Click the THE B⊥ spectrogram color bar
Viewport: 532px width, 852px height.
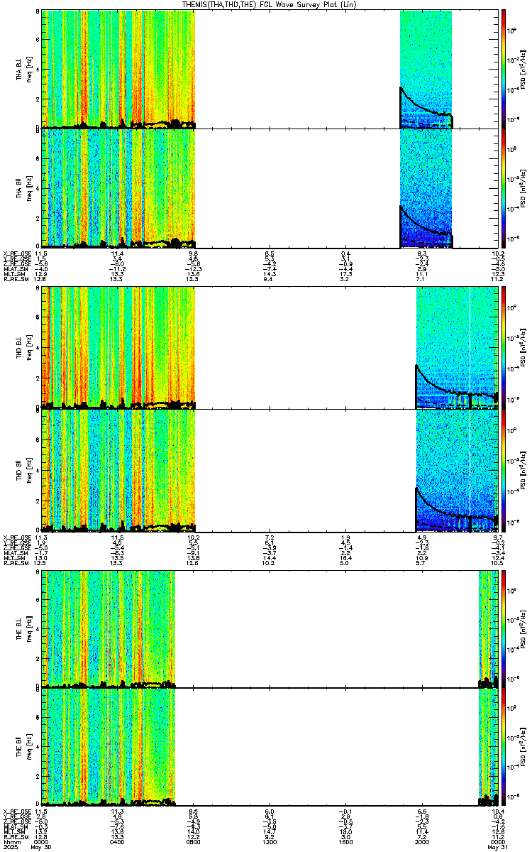tap(504, 628)
